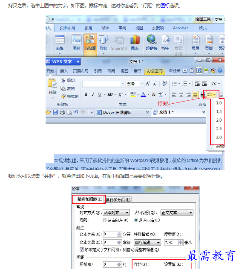Open the 页面布局 tab in Word ribbon
The width and height of the screenshot is (239, 269).
(67, 28)
